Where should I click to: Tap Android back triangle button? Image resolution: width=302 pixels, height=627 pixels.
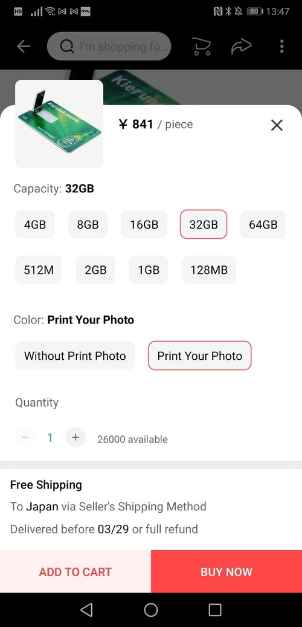pyautogui.click(x=86, y=610)
